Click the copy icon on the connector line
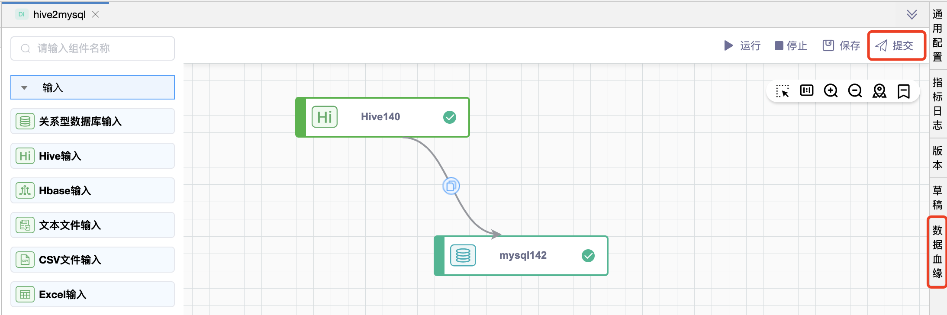This screenshot has height=315, width=947. point(451,186)
